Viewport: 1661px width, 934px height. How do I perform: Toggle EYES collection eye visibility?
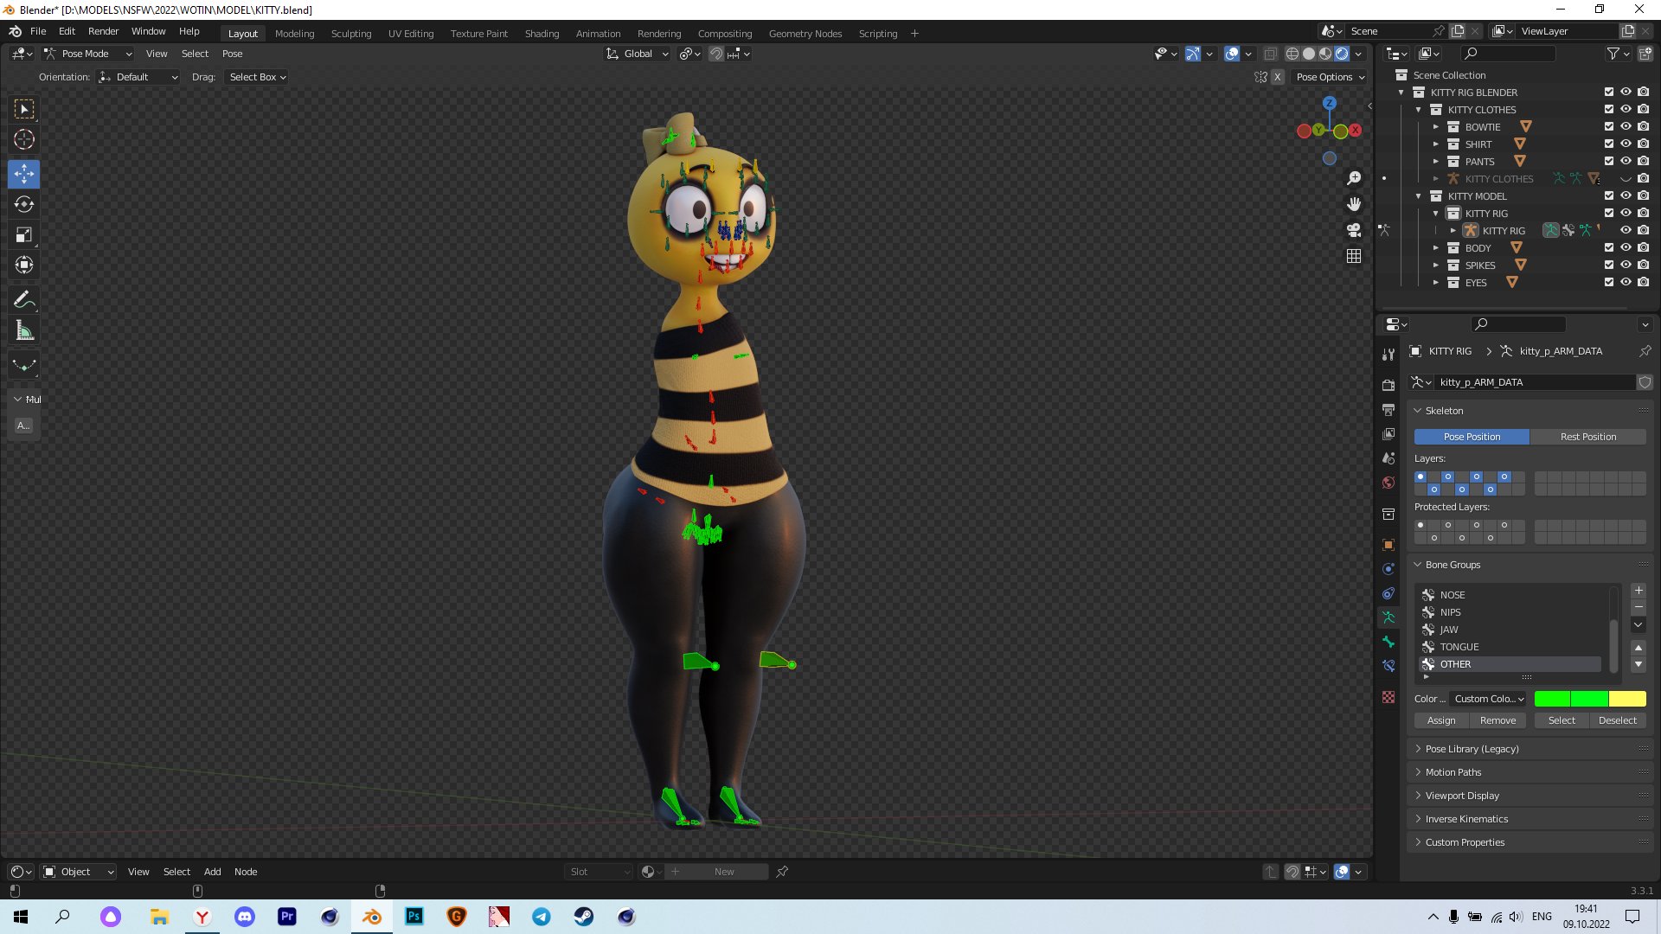click(x=1626, y=283)
